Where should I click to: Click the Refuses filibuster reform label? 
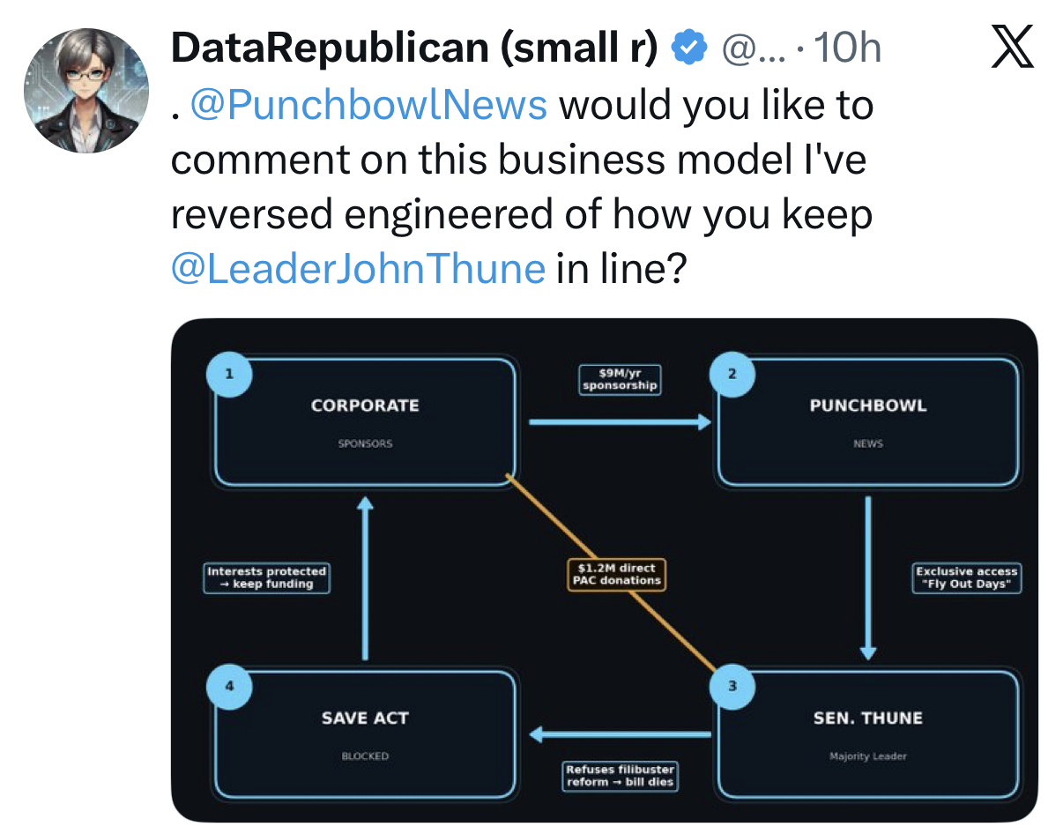[620, 776]
